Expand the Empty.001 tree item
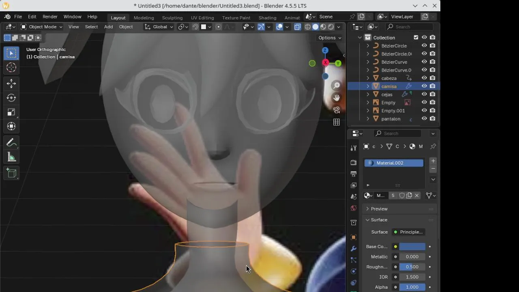 click(x=368, y=111)
